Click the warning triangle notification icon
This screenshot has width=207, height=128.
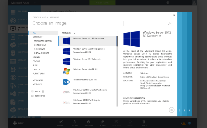tap(184, 123)
